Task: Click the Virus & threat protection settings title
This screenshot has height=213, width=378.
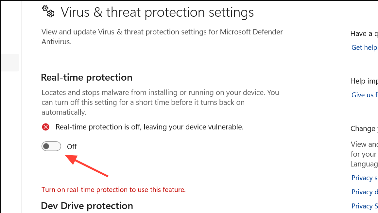Action: 157,12
